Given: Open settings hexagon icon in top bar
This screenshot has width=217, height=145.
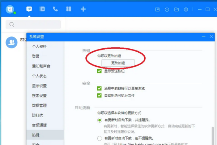Looking at the screenshot, I should point(186,9).
